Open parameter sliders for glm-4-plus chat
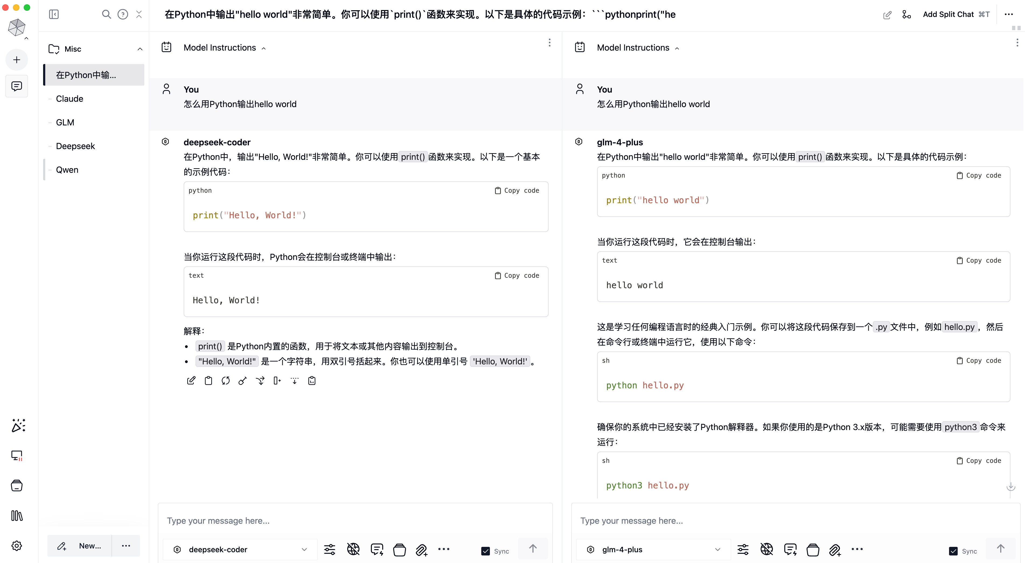 pyautogui.click(x=743, y=550)
